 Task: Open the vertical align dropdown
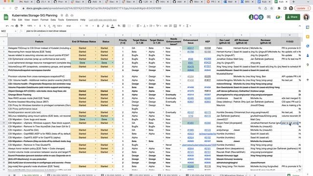[145, 26]
